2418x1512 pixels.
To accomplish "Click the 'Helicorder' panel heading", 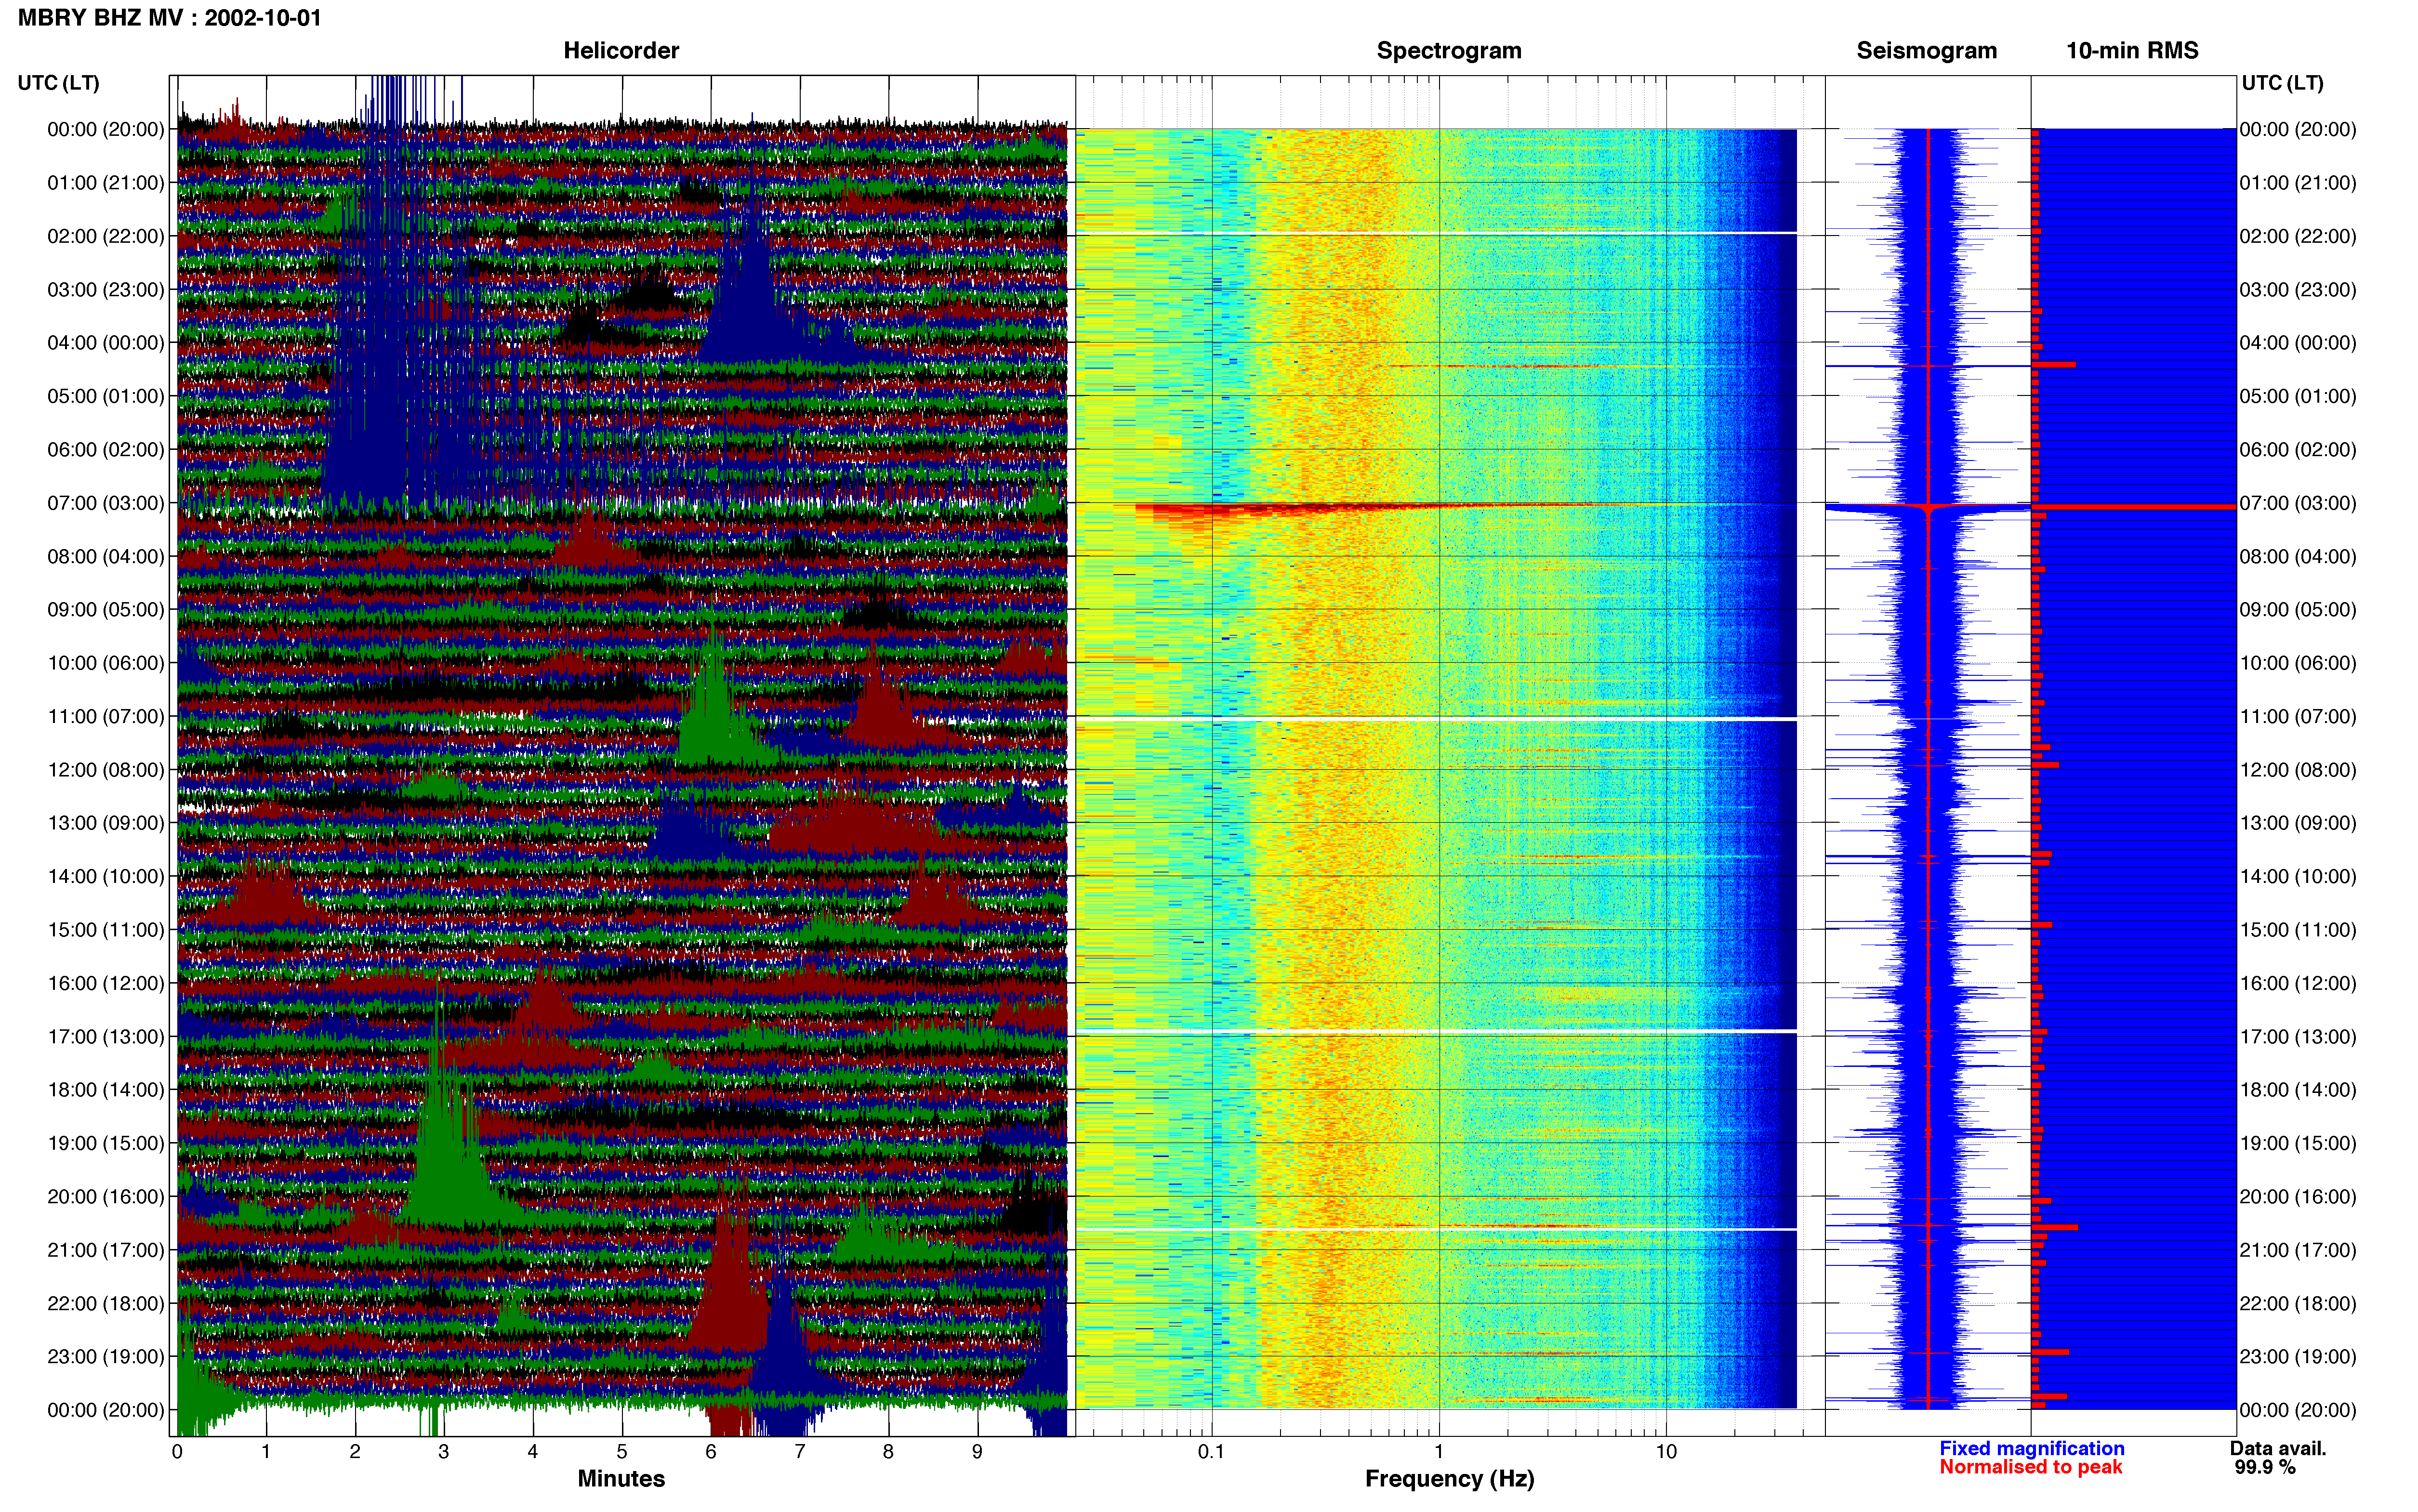I will pyautogui.click(x=621, y=51).
